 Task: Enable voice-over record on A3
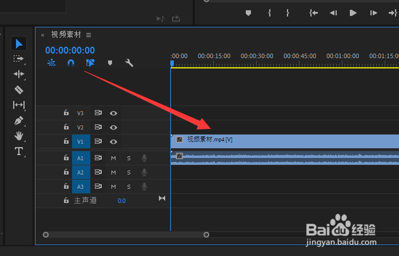point(144,186)
